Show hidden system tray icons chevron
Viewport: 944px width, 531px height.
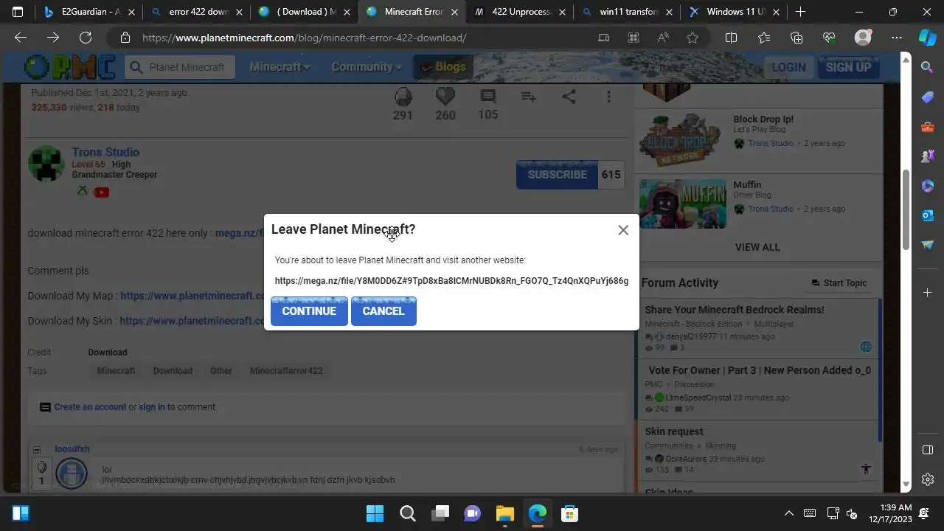788,513
